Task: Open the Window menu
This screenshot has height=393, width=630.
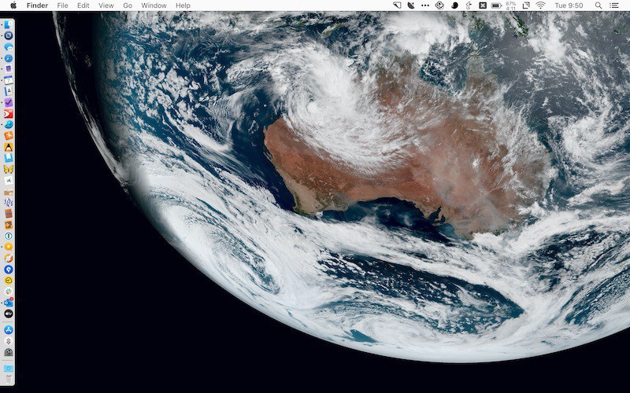Action: [154, 6]
